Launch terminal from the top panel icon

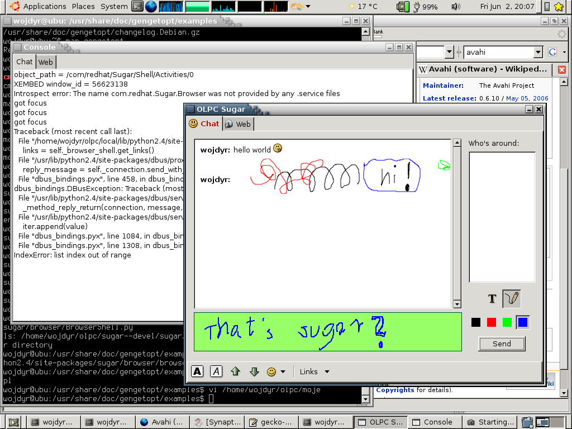click(137, 7)
